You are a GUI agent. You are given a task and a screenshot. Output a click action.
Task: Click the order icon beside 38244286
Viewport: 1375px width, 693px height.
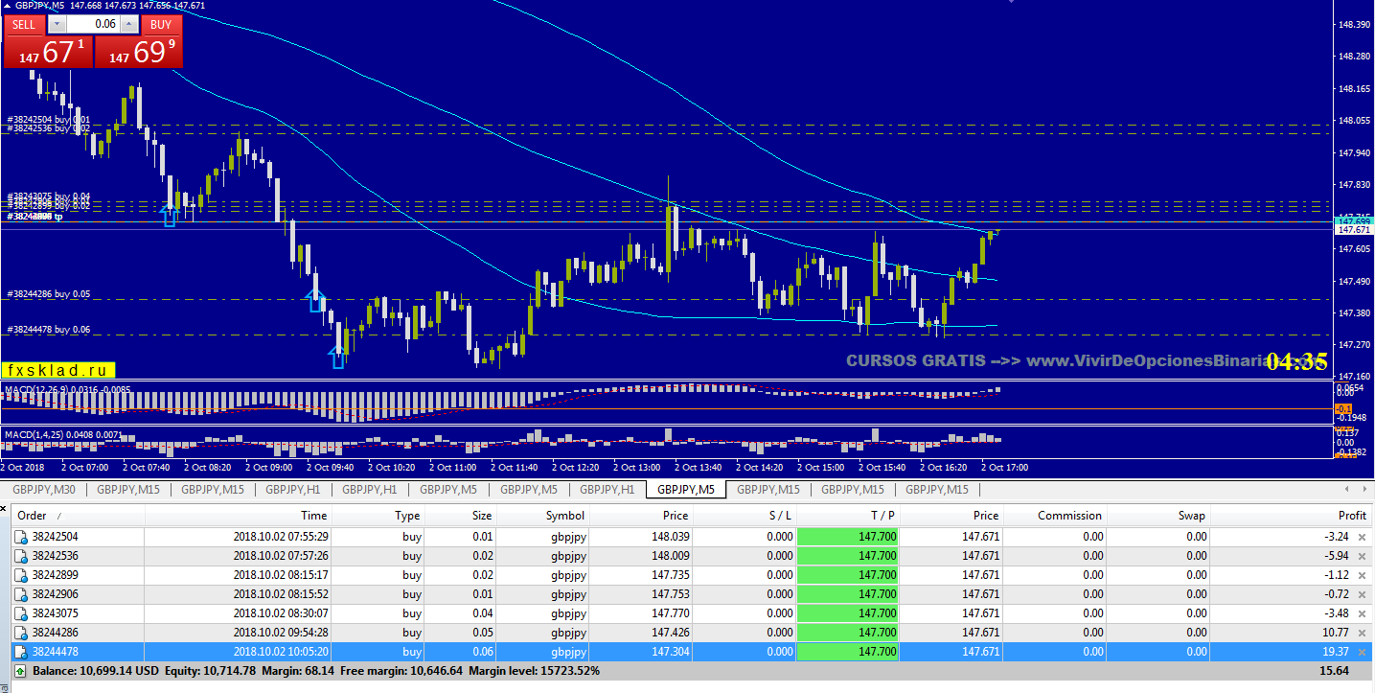point(21,633)
